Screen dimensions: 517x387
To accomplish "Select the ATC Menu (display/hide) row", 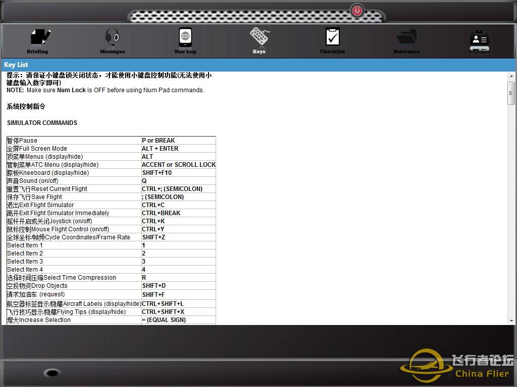I will point(111,165).
